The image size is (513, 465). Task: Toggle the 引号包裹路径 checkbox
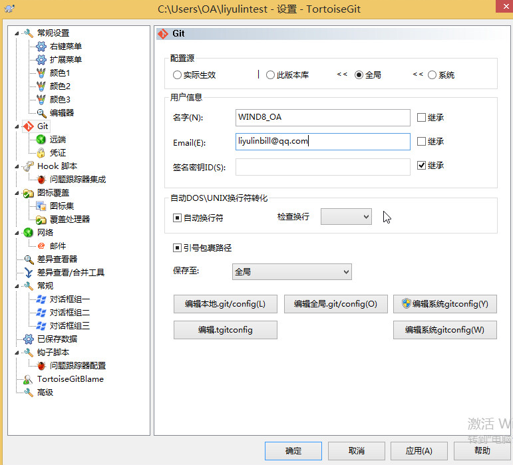(x=177, y=248)
